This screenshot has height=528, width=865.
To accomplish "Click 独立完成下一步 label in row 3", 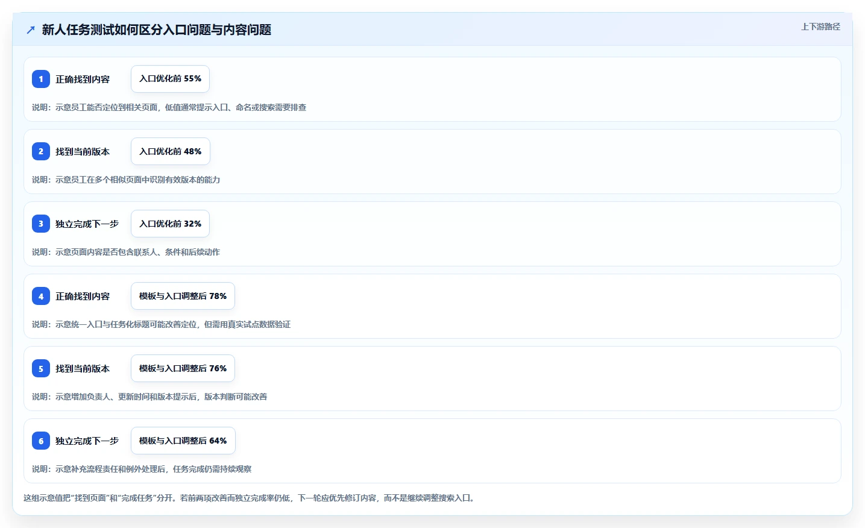I will click(x=87, y=224).
